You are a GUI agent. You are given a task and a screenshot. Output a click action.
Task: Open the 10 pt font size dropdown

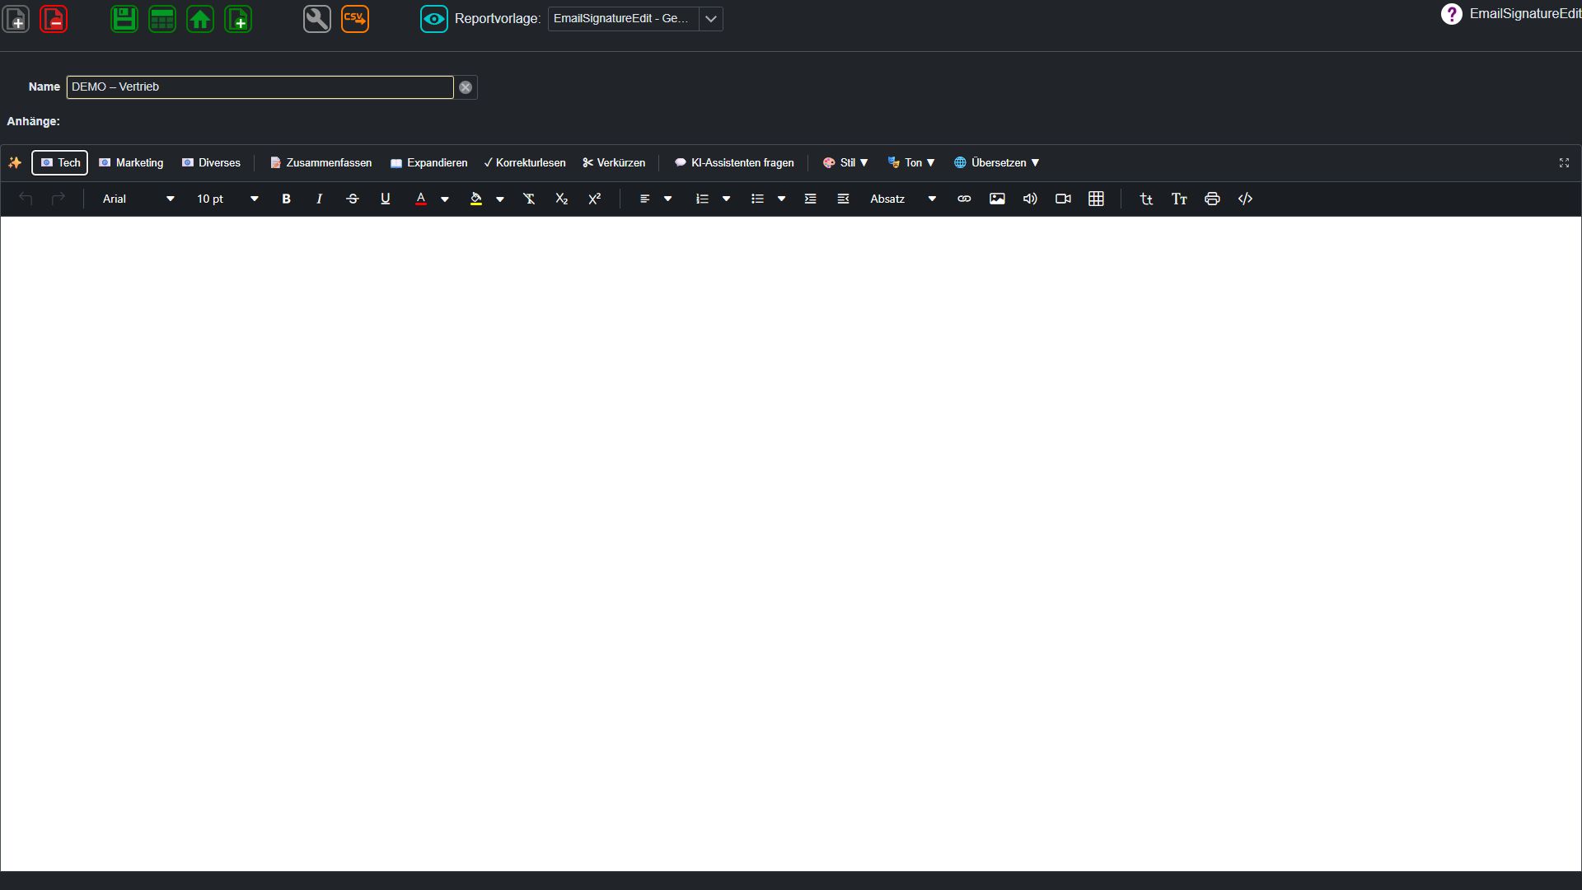(x=227, y=199)
